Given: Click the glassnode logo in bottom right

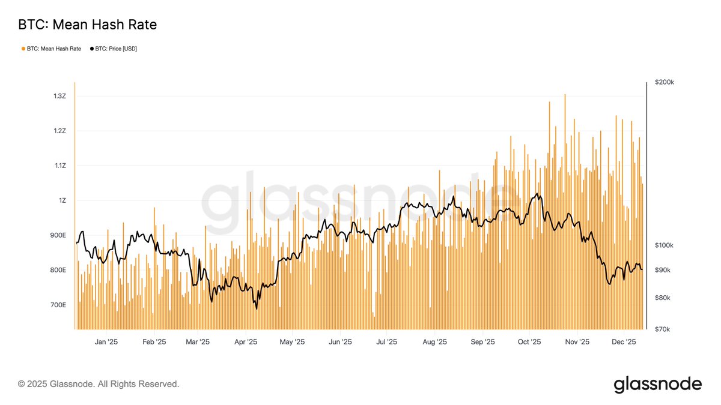Looking at the screenshot, I should tap(657, 384).
